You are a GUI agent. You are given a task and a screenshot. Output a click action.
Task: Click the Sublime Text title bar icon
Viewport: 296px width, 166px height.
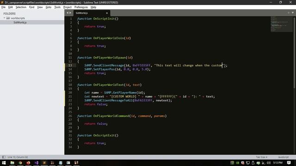pyautogui.click(x=2, y=2)
